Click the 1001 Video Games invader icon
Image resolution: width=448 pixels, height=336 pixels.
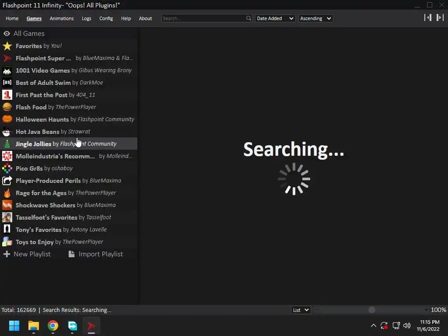(x=7, y=70)
